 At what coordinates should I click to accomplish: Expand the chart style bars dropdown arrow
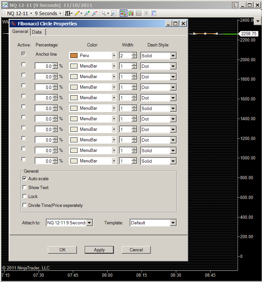[x=72, y=13]
